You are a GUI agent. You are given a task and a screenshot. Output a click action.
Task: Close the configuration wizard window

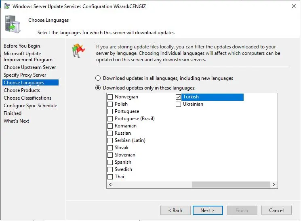click(293, 6)
